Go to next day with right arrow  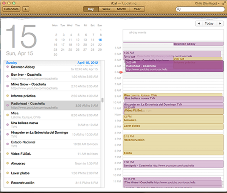click(x=220, y=23)
